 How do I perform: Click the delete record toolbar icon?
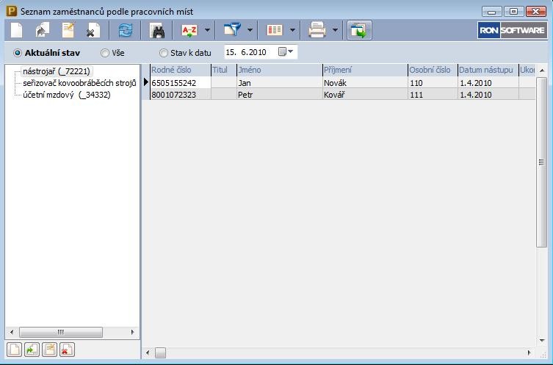[x=93, y=30]
